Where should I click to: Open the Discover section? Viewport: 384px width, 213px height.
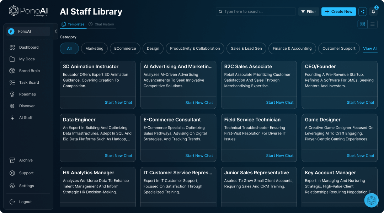[x=27, y=106]
